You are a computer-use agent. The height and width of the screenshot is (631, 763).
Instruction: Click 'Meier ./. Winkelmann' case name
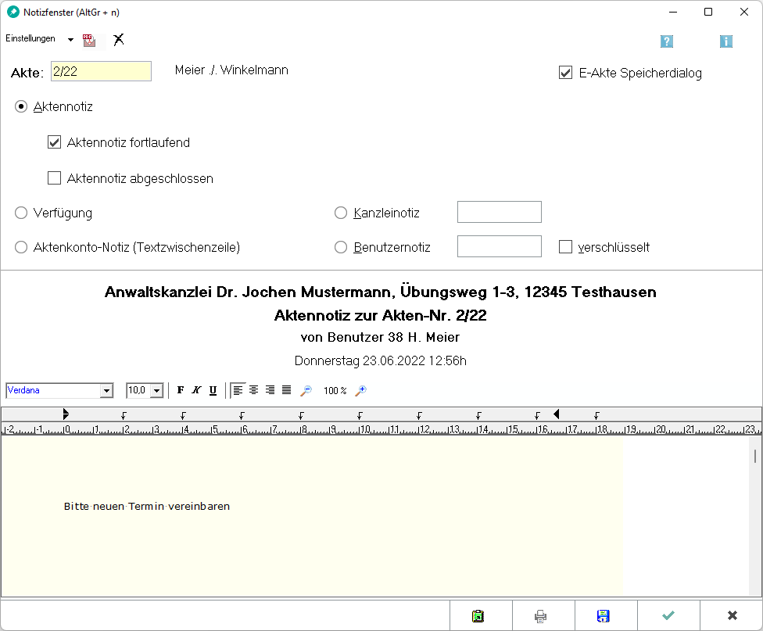coord(231,70)
